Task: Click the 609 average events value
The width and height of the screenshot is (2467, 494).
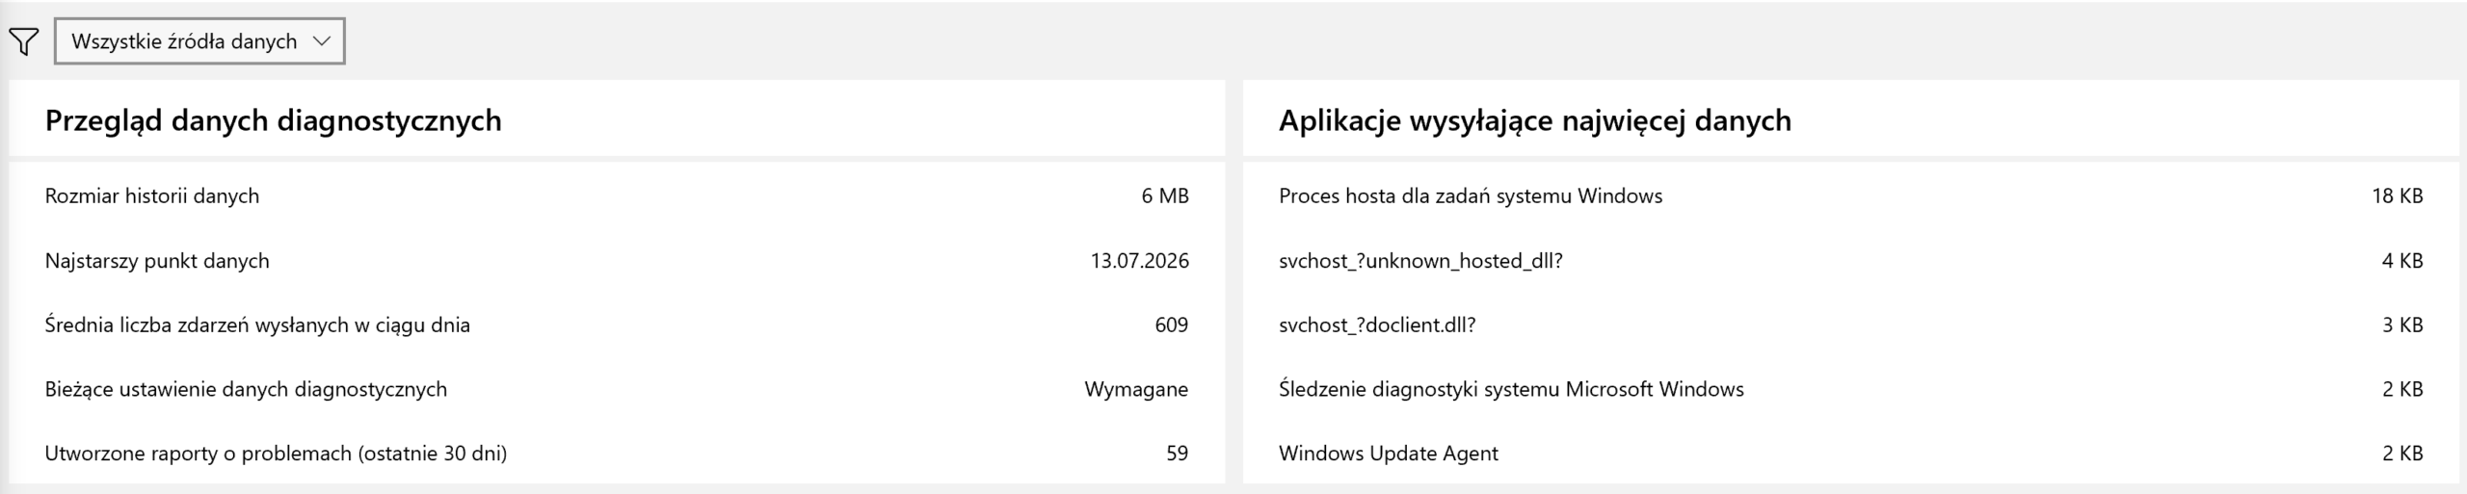Action: point(1171,325)
